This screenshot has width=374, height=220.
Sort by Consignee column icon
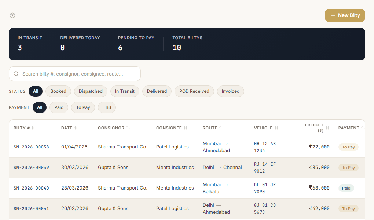186,128
